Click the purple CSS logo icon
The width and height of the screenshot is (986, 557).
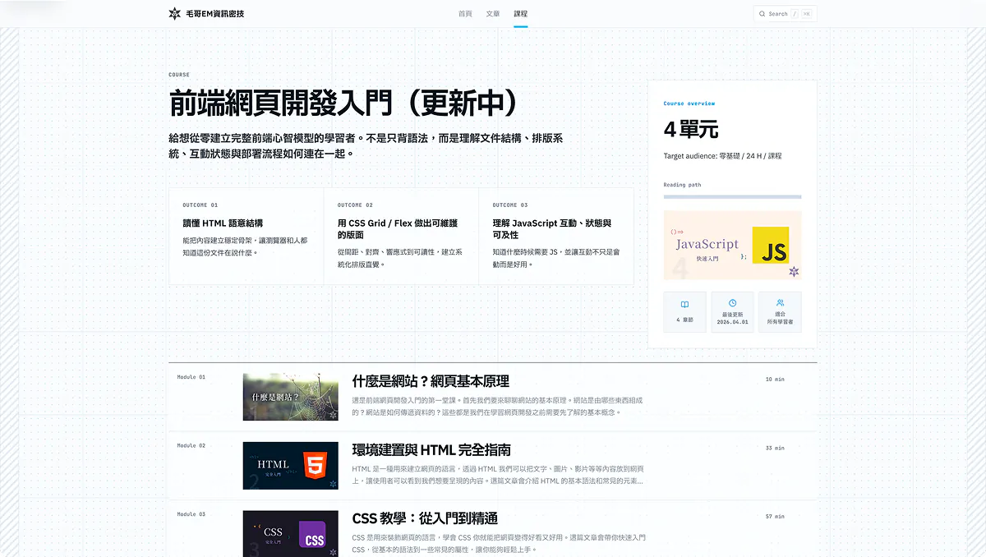[x=313, y=534]
